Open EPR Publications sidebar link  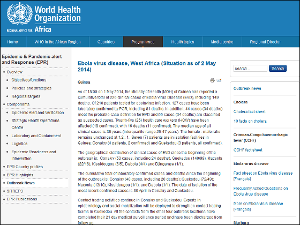click(22, 199)
